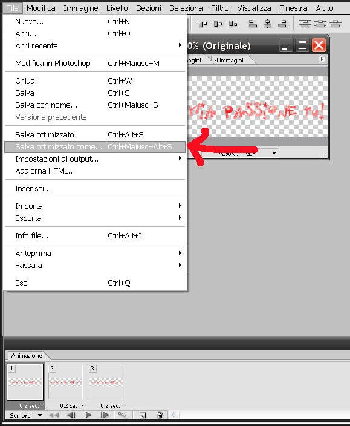Click distribute top edges icon

pos(305,24)
